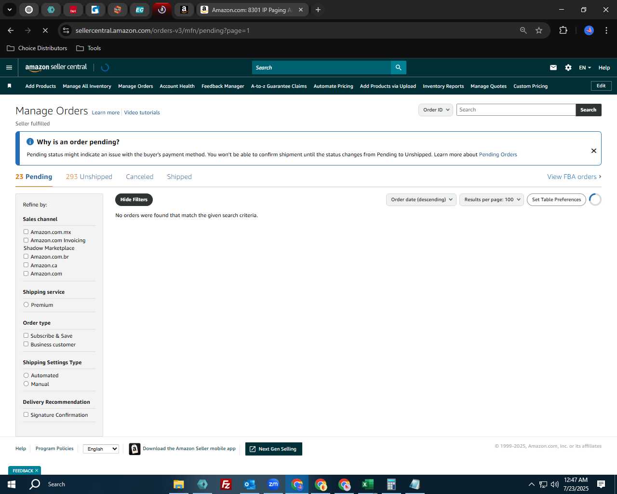
Task: Click the Hide Filters button
Action: tap(134, 200)
